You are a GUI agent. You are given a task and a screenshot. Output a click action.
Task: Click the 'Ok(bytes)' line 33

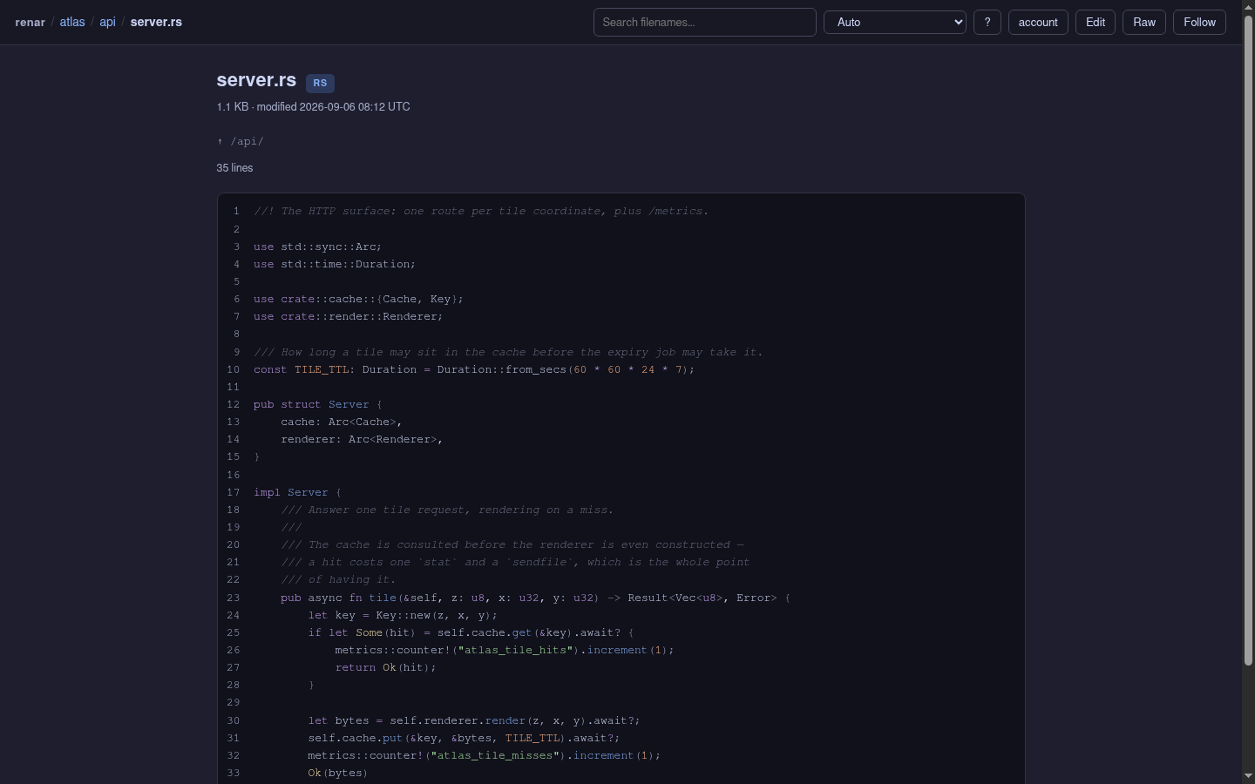338,773
